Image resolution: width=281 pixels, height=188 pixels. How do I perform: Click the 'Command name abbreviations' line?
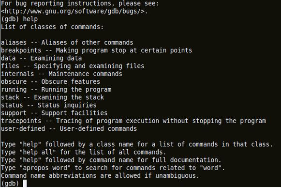[100, 175]
